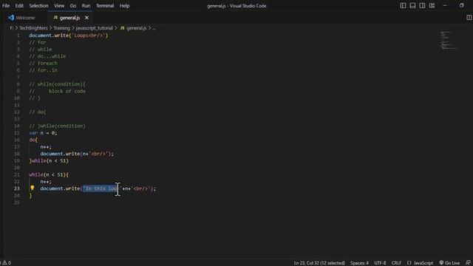Click Training folder in breadcrumb
Screen dimensions: 473x266
(x=62, y=28)
